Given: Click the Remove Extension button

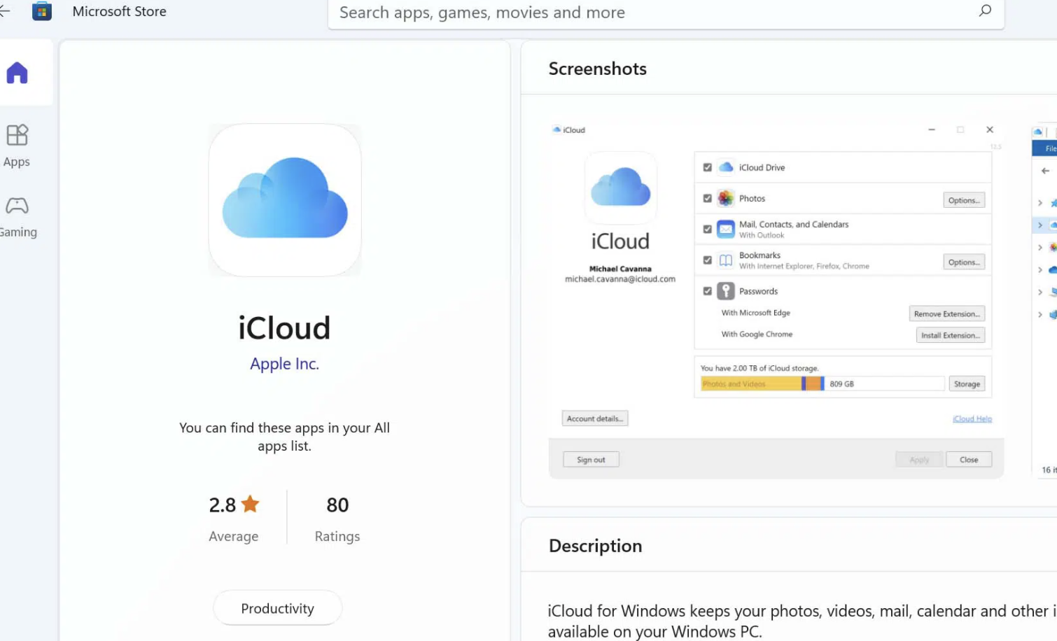Looking at the screenshot, I should 946,314.
